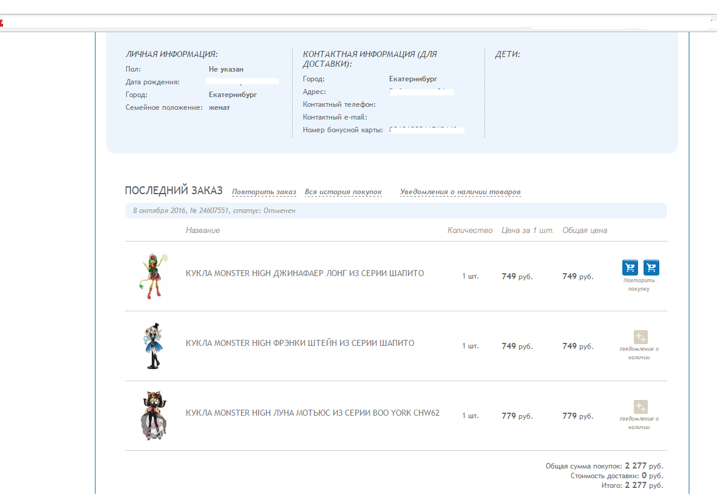Click the 'Цена за 1 шт.' column header
The image size is (717, 494).
[x=527, y=231]
